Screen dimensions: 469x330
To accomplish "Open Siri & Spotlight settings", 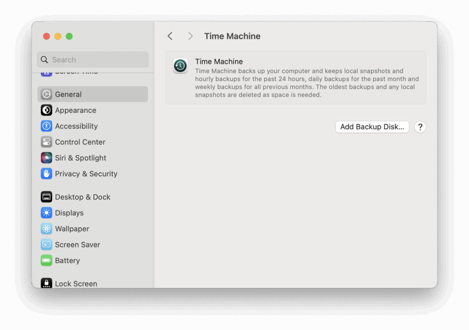I will 80,158.
